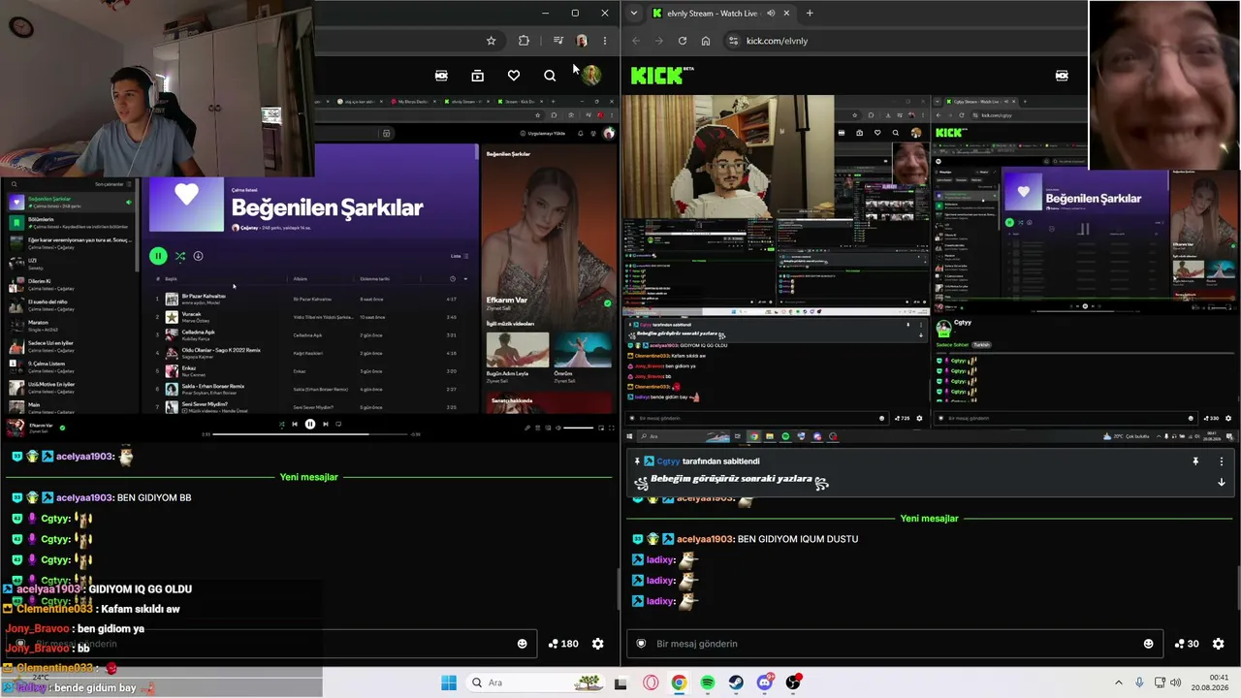Open chat settings gear beside 180 points
1241x698 pixels.
click(x=598, y=644)
